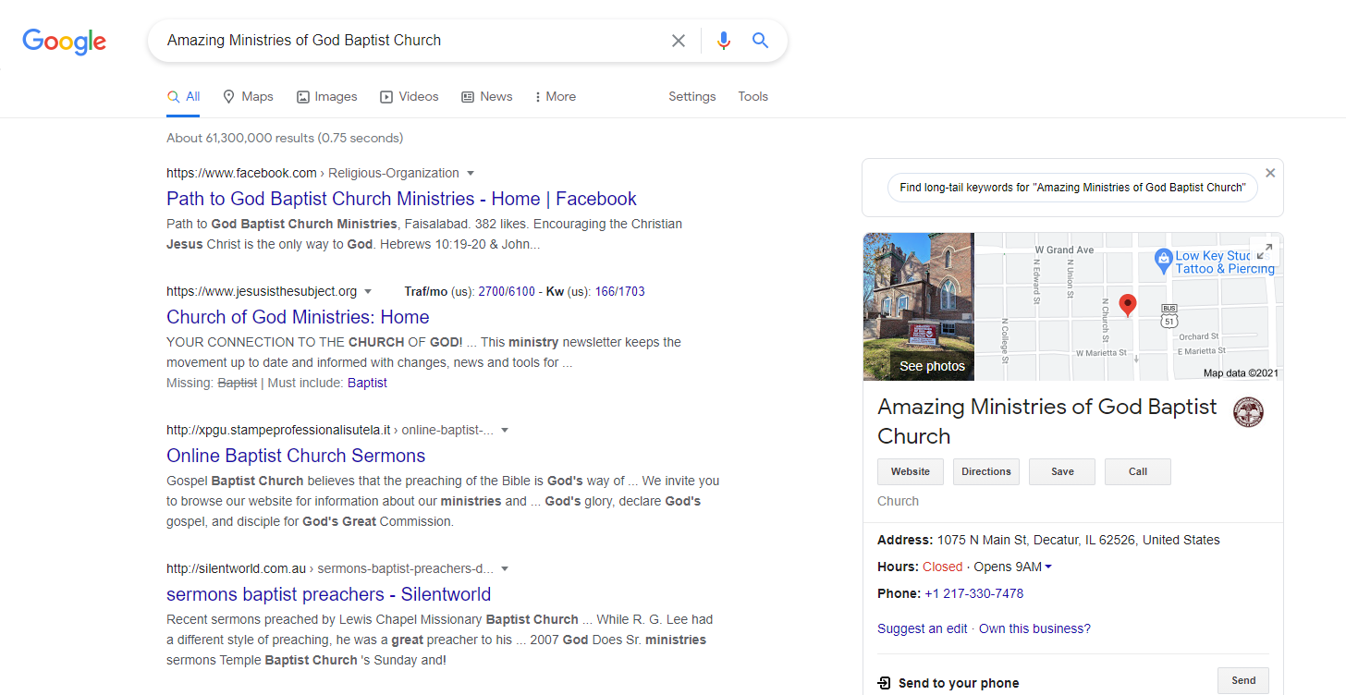Viewport: 1346px width, 695px height.
Task: Open the dropdown arrow next to facebook.com result
Action: pyautogui.click(x=471, y=173)
